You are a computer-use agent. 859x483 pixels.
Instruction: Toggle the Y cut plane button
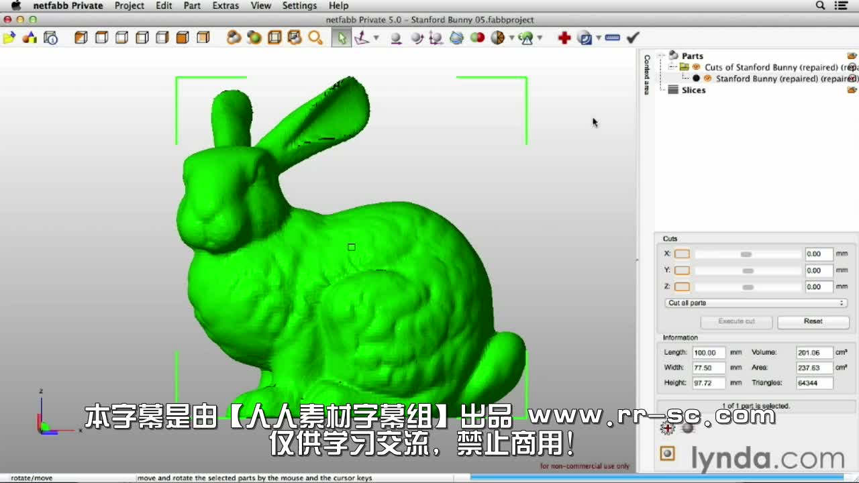(x=682, y=270)
